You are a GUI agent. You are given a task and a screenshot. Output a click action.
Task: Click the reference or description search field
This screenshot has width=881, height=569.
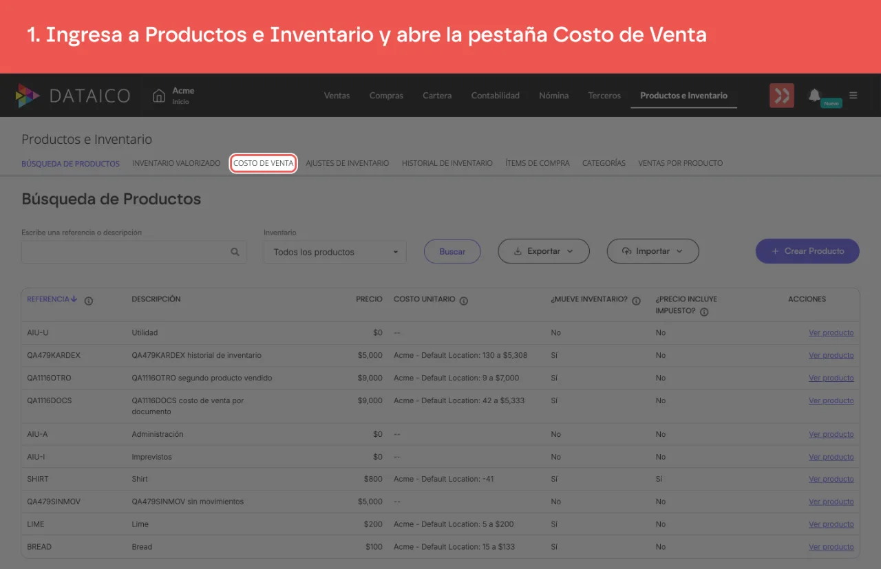point(134,252)
